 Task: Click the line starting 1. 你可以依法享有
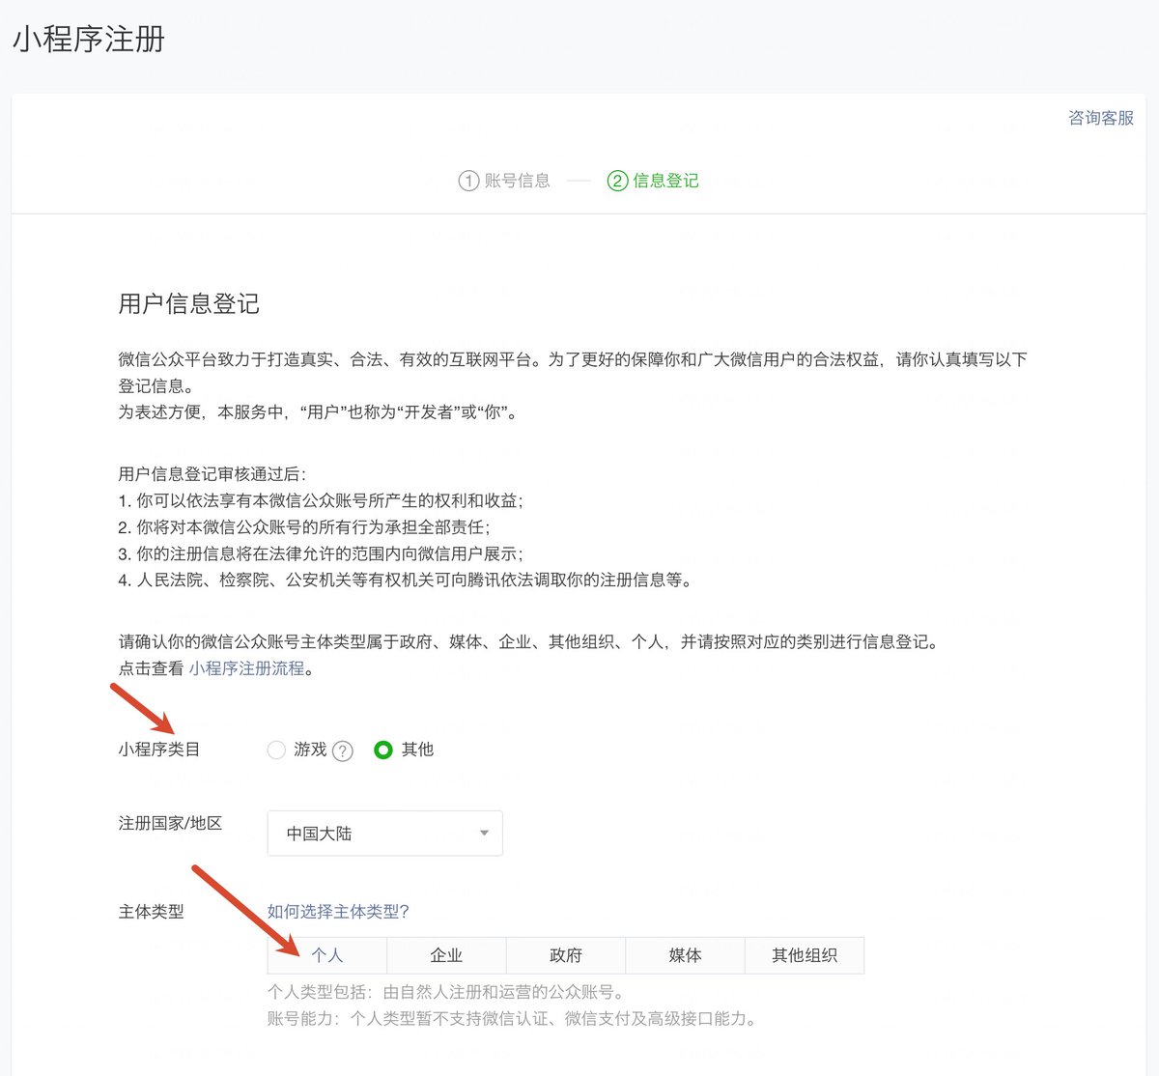[321, 500]
